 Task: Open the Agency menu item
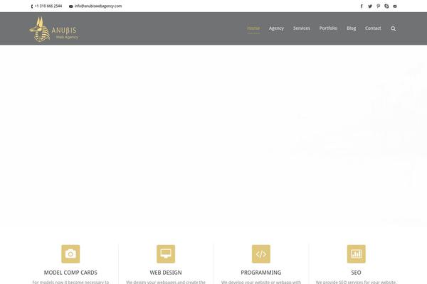(x=276, y=28)
